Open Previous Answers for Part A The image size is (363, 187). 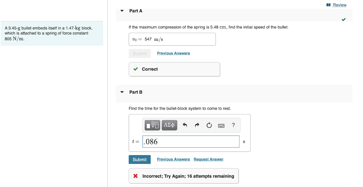pos(173,53)
